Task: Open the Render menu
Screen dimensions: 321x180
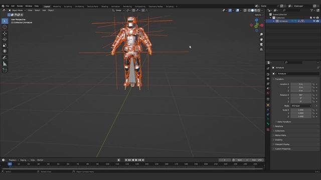Action: (20, 6)
